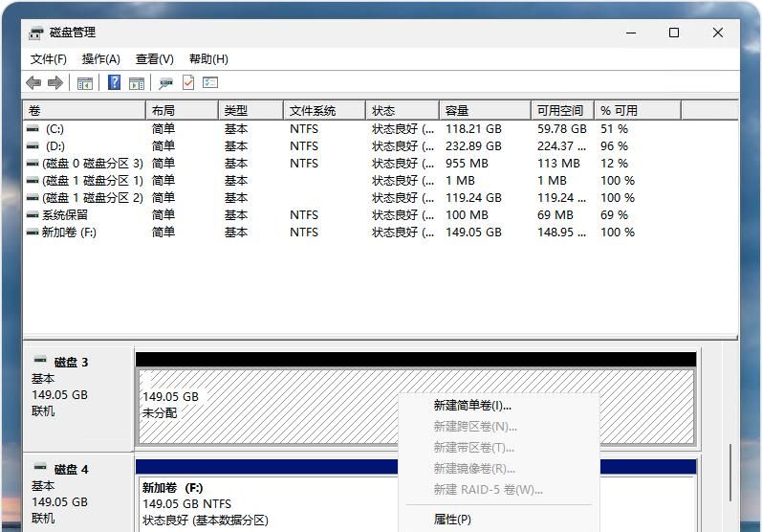Image resolution: width=762 pixels, height=532 pixels.
Task: Sort by the 容量 column header
Action: click(485, 110)
